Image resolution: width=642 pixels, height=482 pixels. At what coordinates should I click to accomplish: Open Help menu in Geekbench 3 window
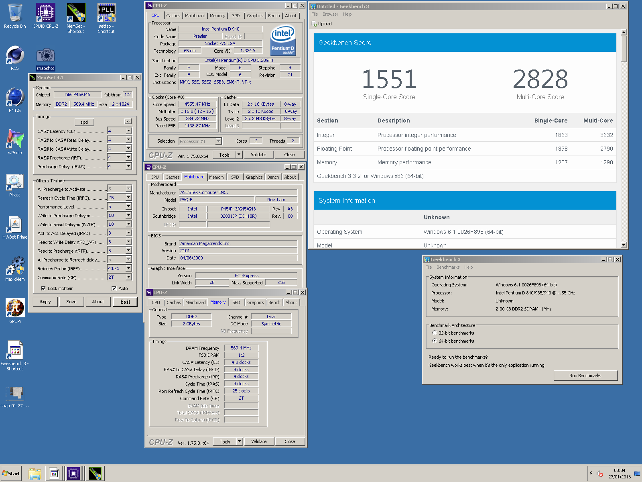point(468,267)
